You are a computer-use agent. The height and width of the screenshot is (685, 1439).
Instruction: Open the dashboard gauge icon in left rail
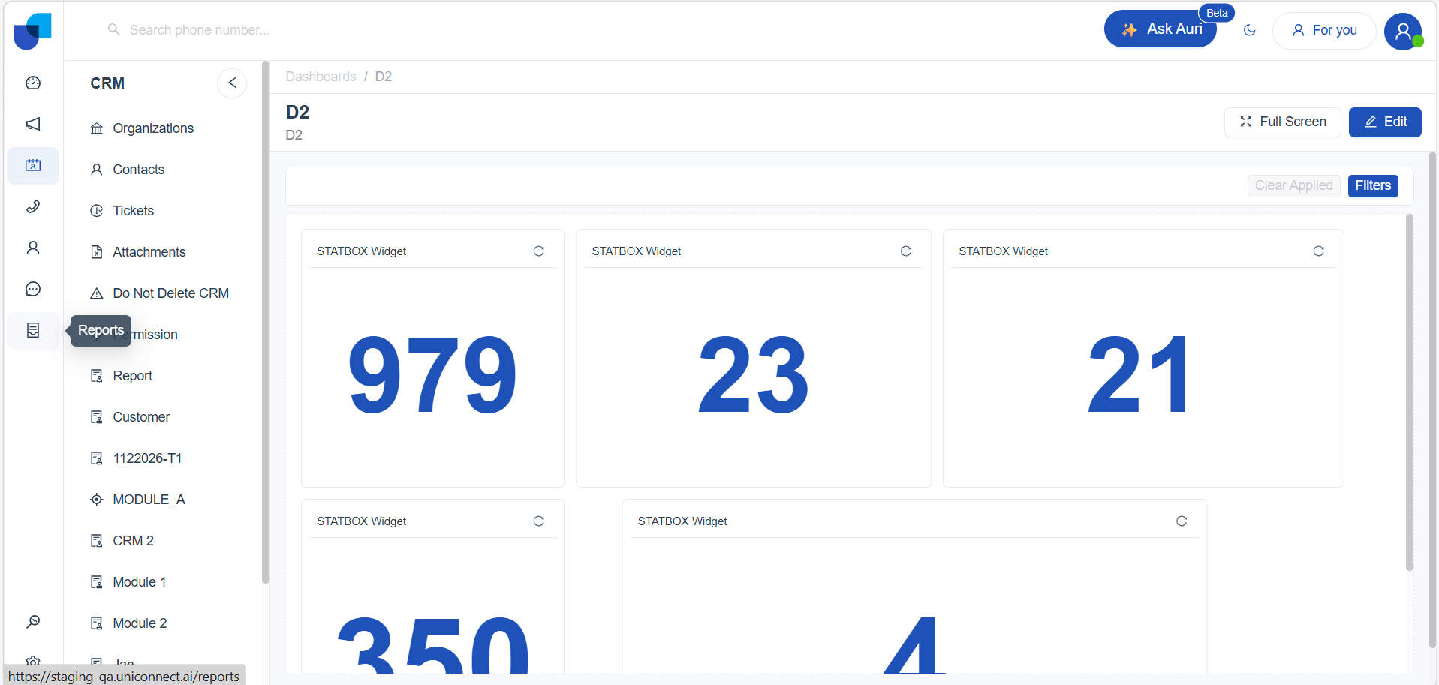point(33,83)
